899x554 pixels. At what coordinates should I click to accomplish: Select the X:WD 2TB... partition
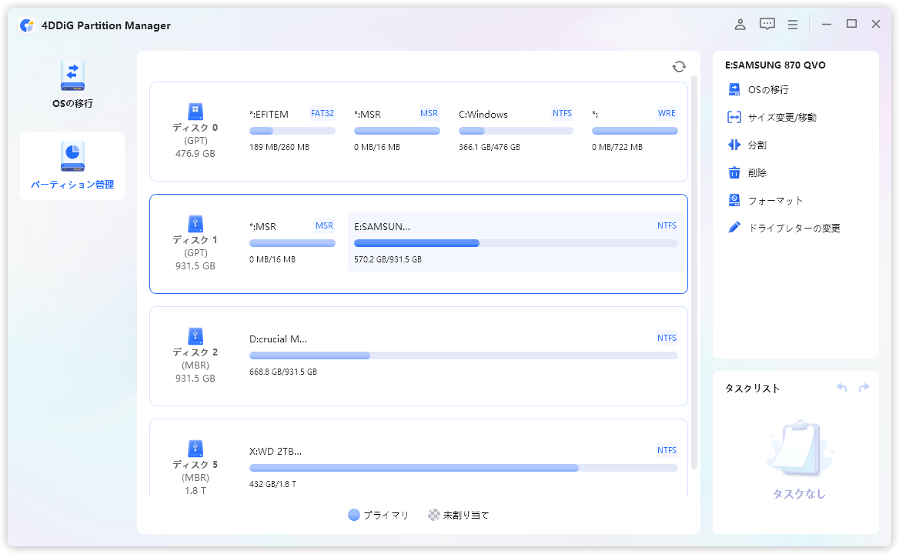point(463,467)
